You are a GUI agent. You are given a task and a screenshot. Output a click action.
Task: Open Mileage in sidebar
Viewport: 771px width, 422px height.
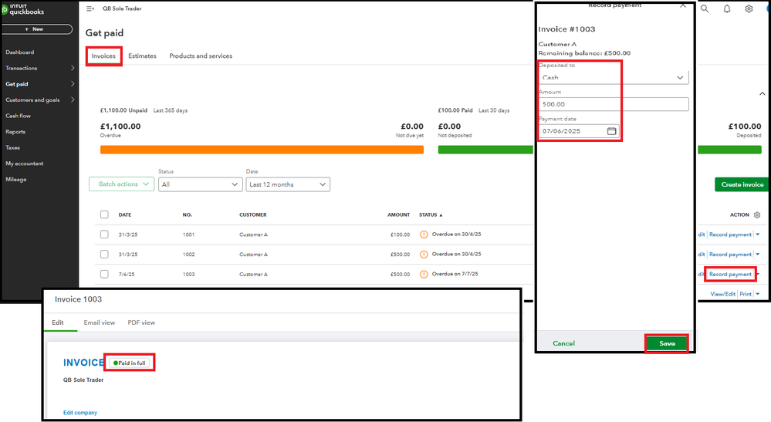click(15, 179)
